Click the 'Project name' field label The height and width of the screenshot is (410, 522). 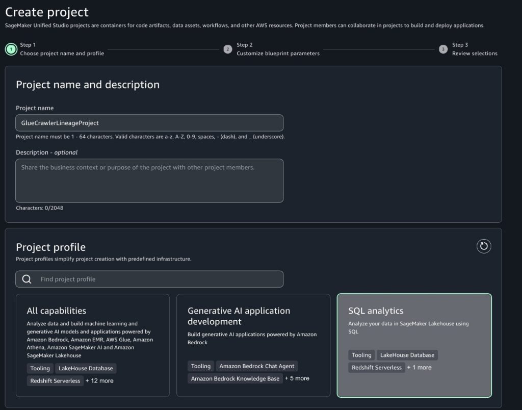point(35,108)
